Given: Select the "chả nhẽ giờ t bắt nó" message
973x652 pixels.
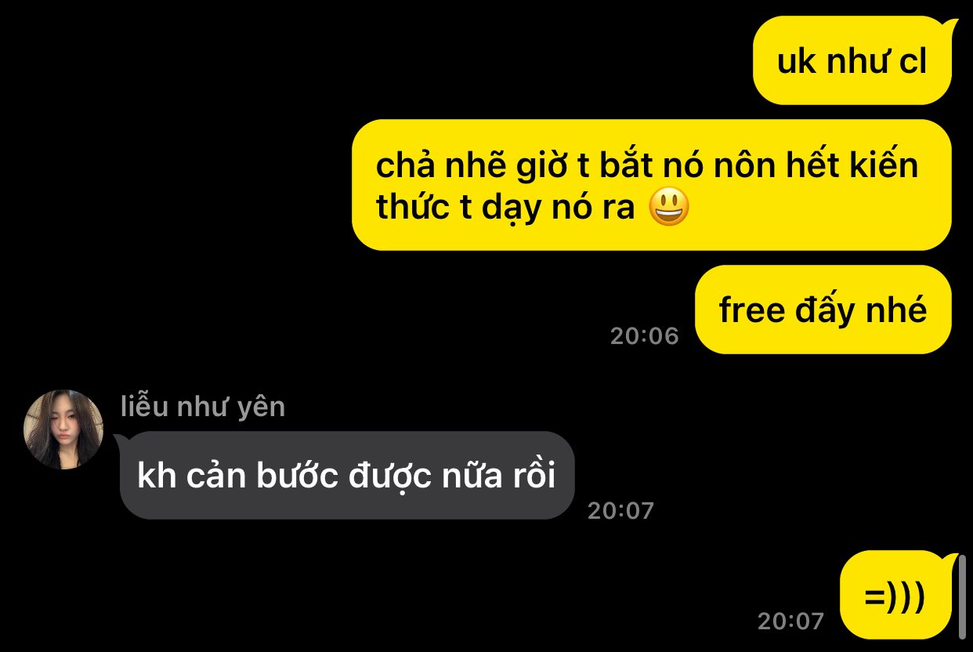Looking at the screenshot, I should coord(652,185).
